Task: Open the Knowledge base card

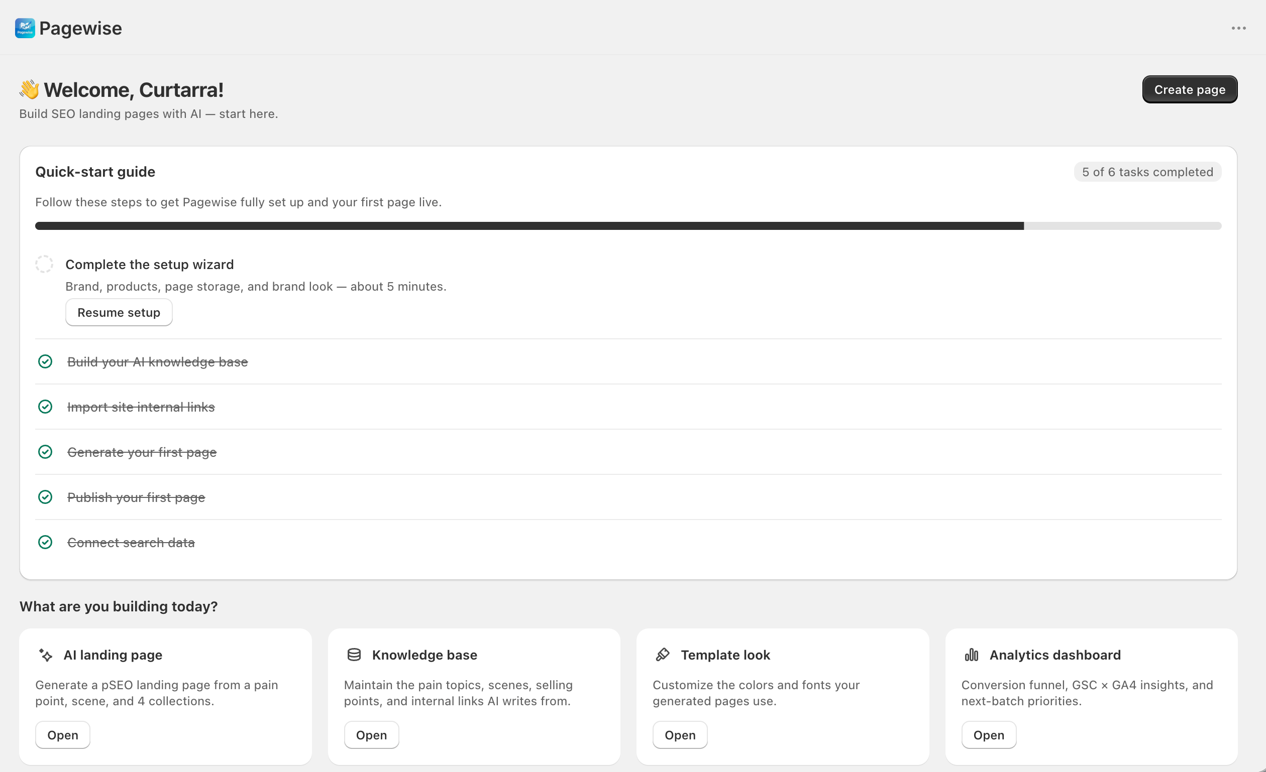Action: pos(371,735)
